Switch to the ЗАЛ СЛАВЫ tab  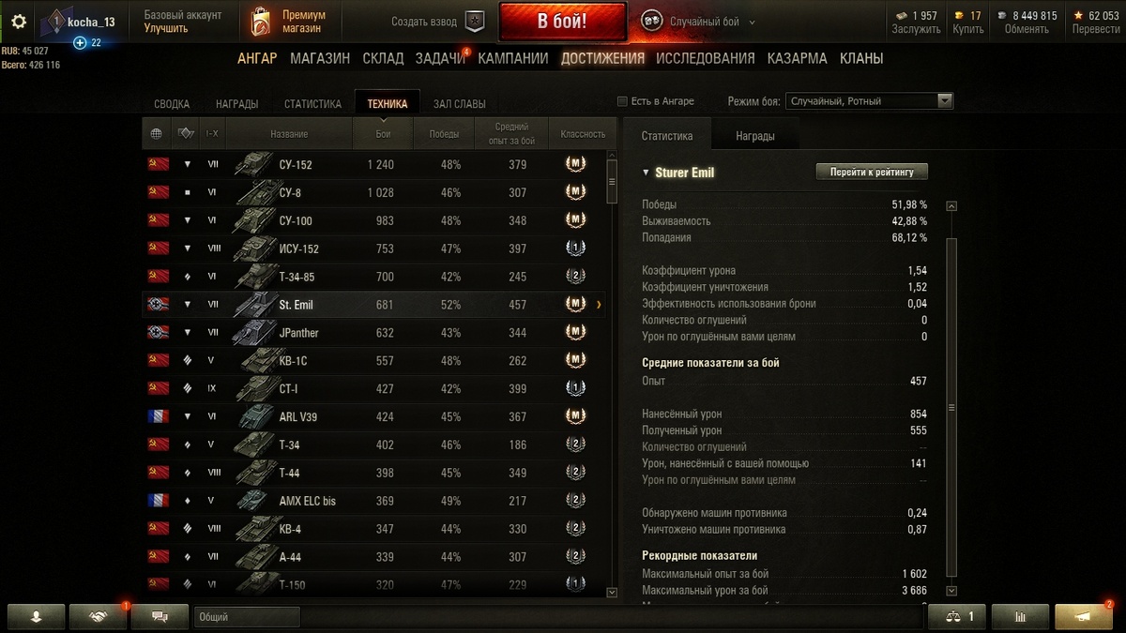click(x=459, y=104)
